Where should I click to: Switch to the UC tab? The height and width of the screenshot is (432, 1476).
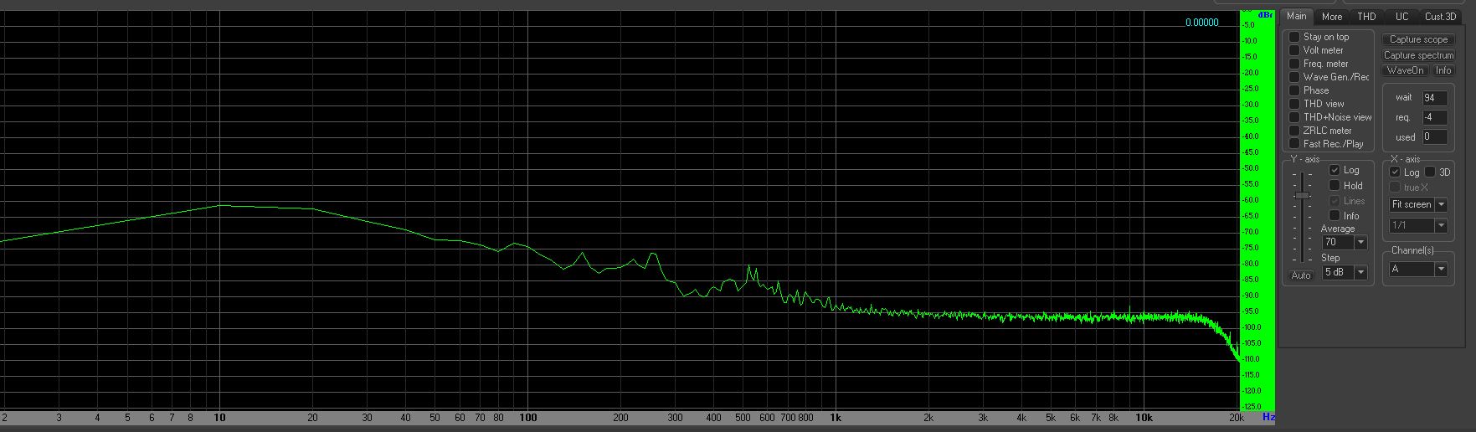pos(1401,17)
